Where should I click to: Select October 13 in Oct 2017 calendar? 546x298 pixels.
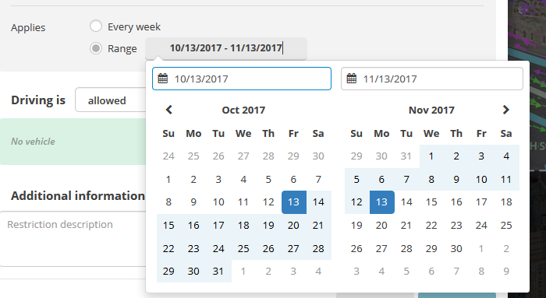pos(293,202)
